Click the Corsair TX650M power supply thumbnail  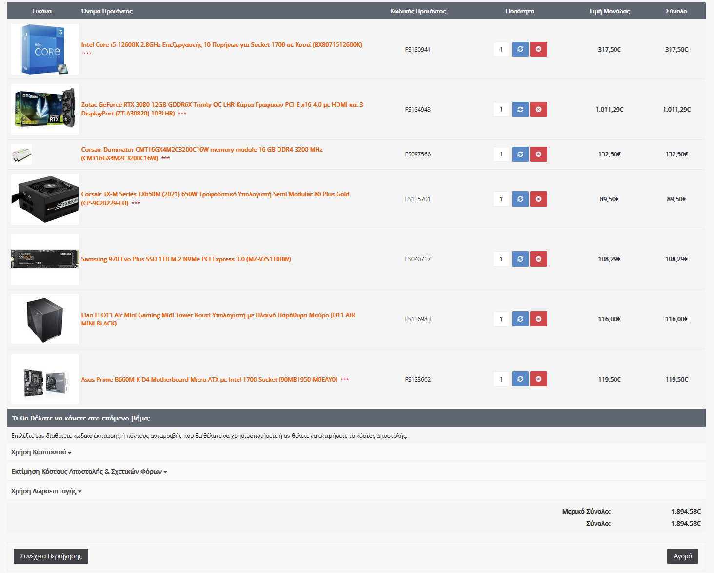(x=45, y=199)
